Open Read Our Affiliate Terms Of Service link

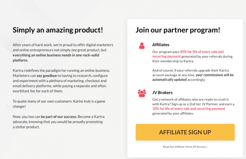pyautogui.click(x=185, y=147)
